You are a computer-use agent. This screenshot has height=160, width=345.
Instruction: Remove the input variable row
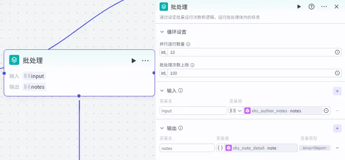click(337, 111)
